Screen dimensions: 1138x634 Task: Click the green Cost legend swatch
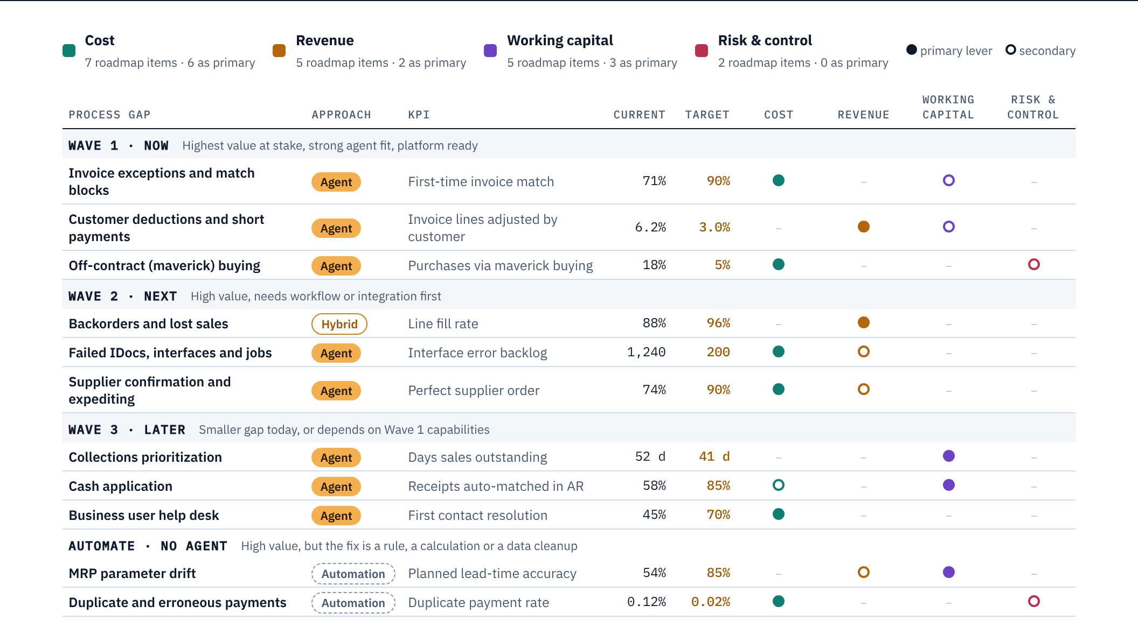coord(69,51)
